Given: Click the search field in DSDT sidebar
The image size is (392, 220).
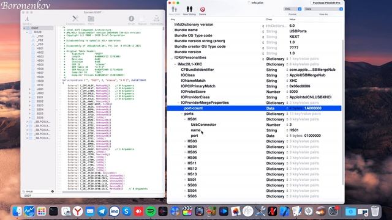Looking at the screenshot, I should pos(37,191).
